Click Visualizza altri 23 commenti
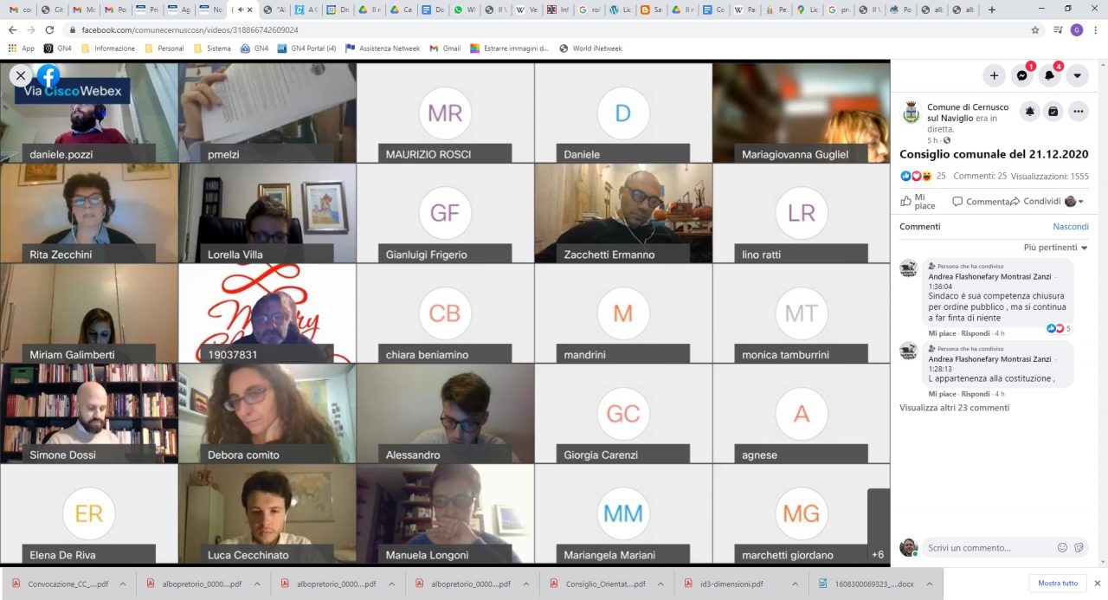1108x600 pixels. tap(954, 408)
